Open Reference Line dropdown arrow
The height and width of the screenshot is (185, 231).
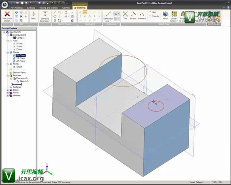[x=110, y=21]
